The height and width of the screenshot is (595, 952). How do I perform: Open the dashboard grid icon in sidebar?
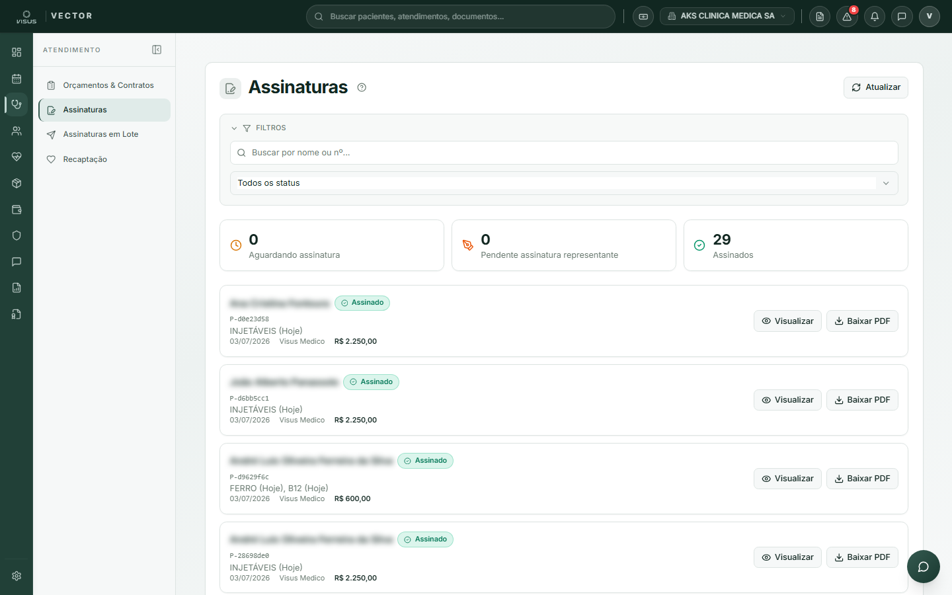pyautogui.click(x=17, y=52)
